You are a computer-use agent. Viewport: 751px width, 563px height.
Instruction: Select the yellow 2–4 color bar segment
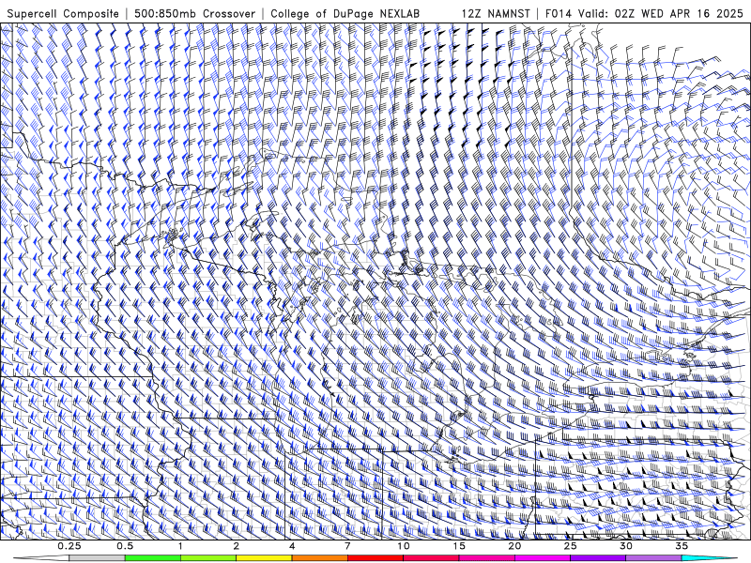264,558
